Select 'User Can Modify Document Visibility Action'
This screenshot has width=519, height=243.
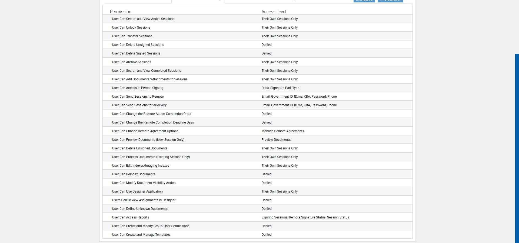(144, 183)
